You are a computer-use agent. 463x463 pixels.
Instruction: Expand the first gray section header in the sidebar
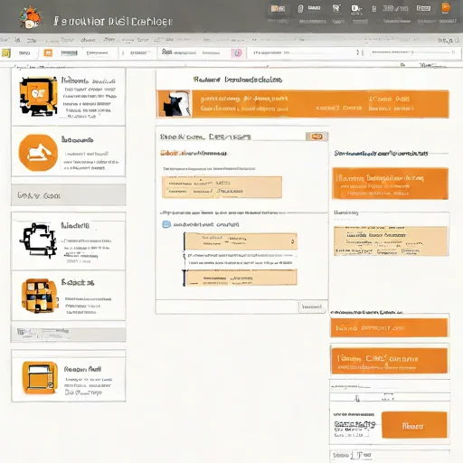point(69,195)
